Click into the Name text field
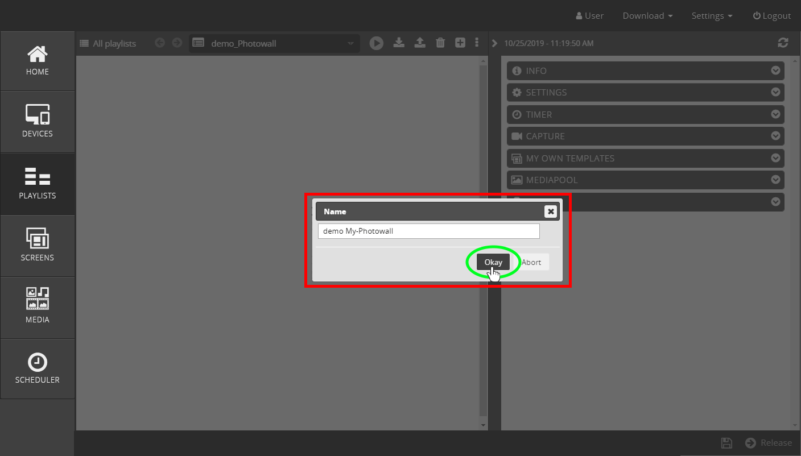The image size is (801, 456). [428, 231]
